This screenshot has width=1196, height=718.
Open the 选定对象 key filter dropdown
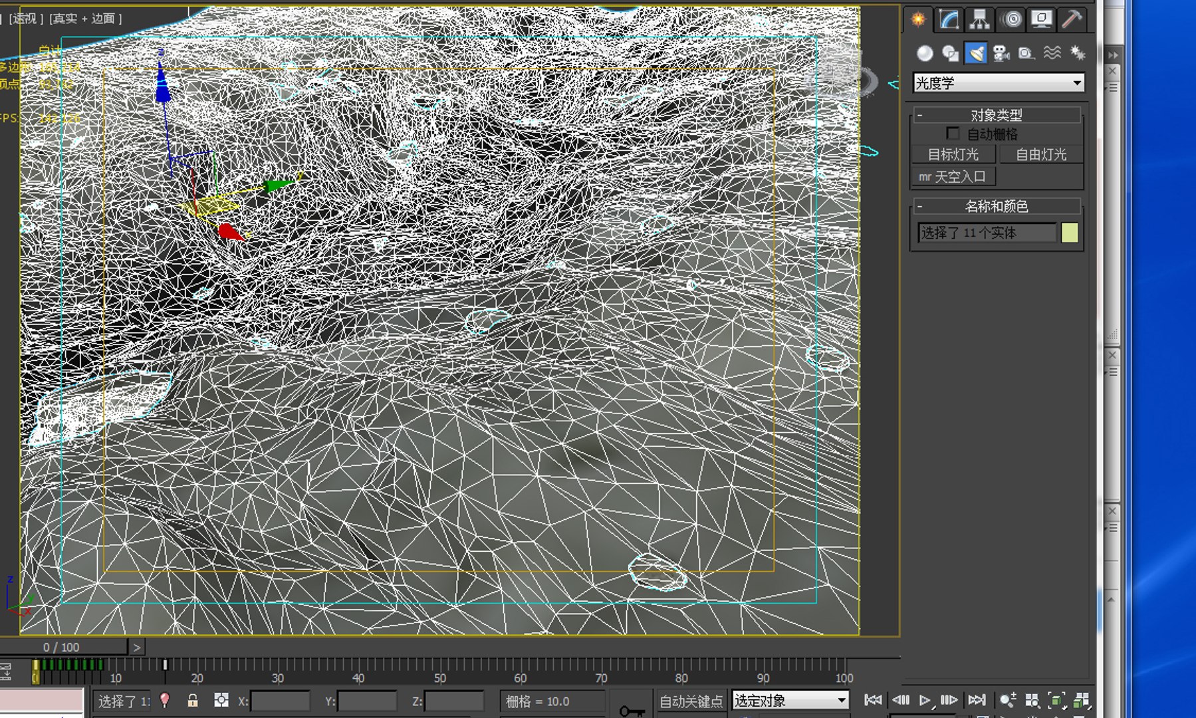pyautogui.click(x=790, y=700)
